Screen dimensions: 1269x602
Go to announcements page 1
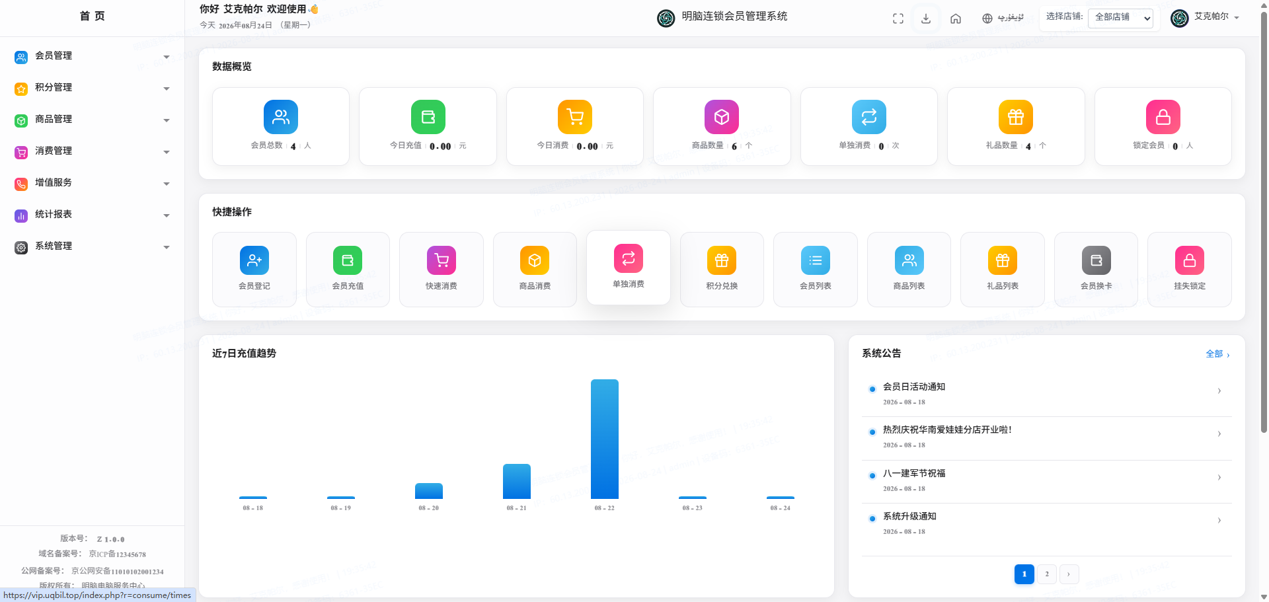[1024, 574]
